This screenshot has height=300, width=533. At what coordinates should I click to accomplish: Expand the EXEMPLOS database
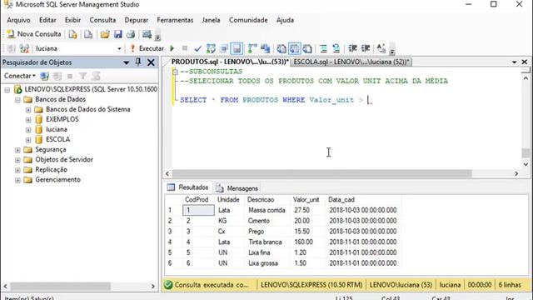pos(28,120)
